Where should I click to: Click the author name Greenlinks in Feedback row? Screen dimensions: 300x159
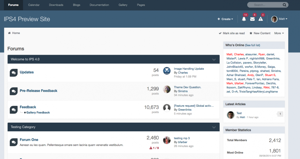click(184, 110)
